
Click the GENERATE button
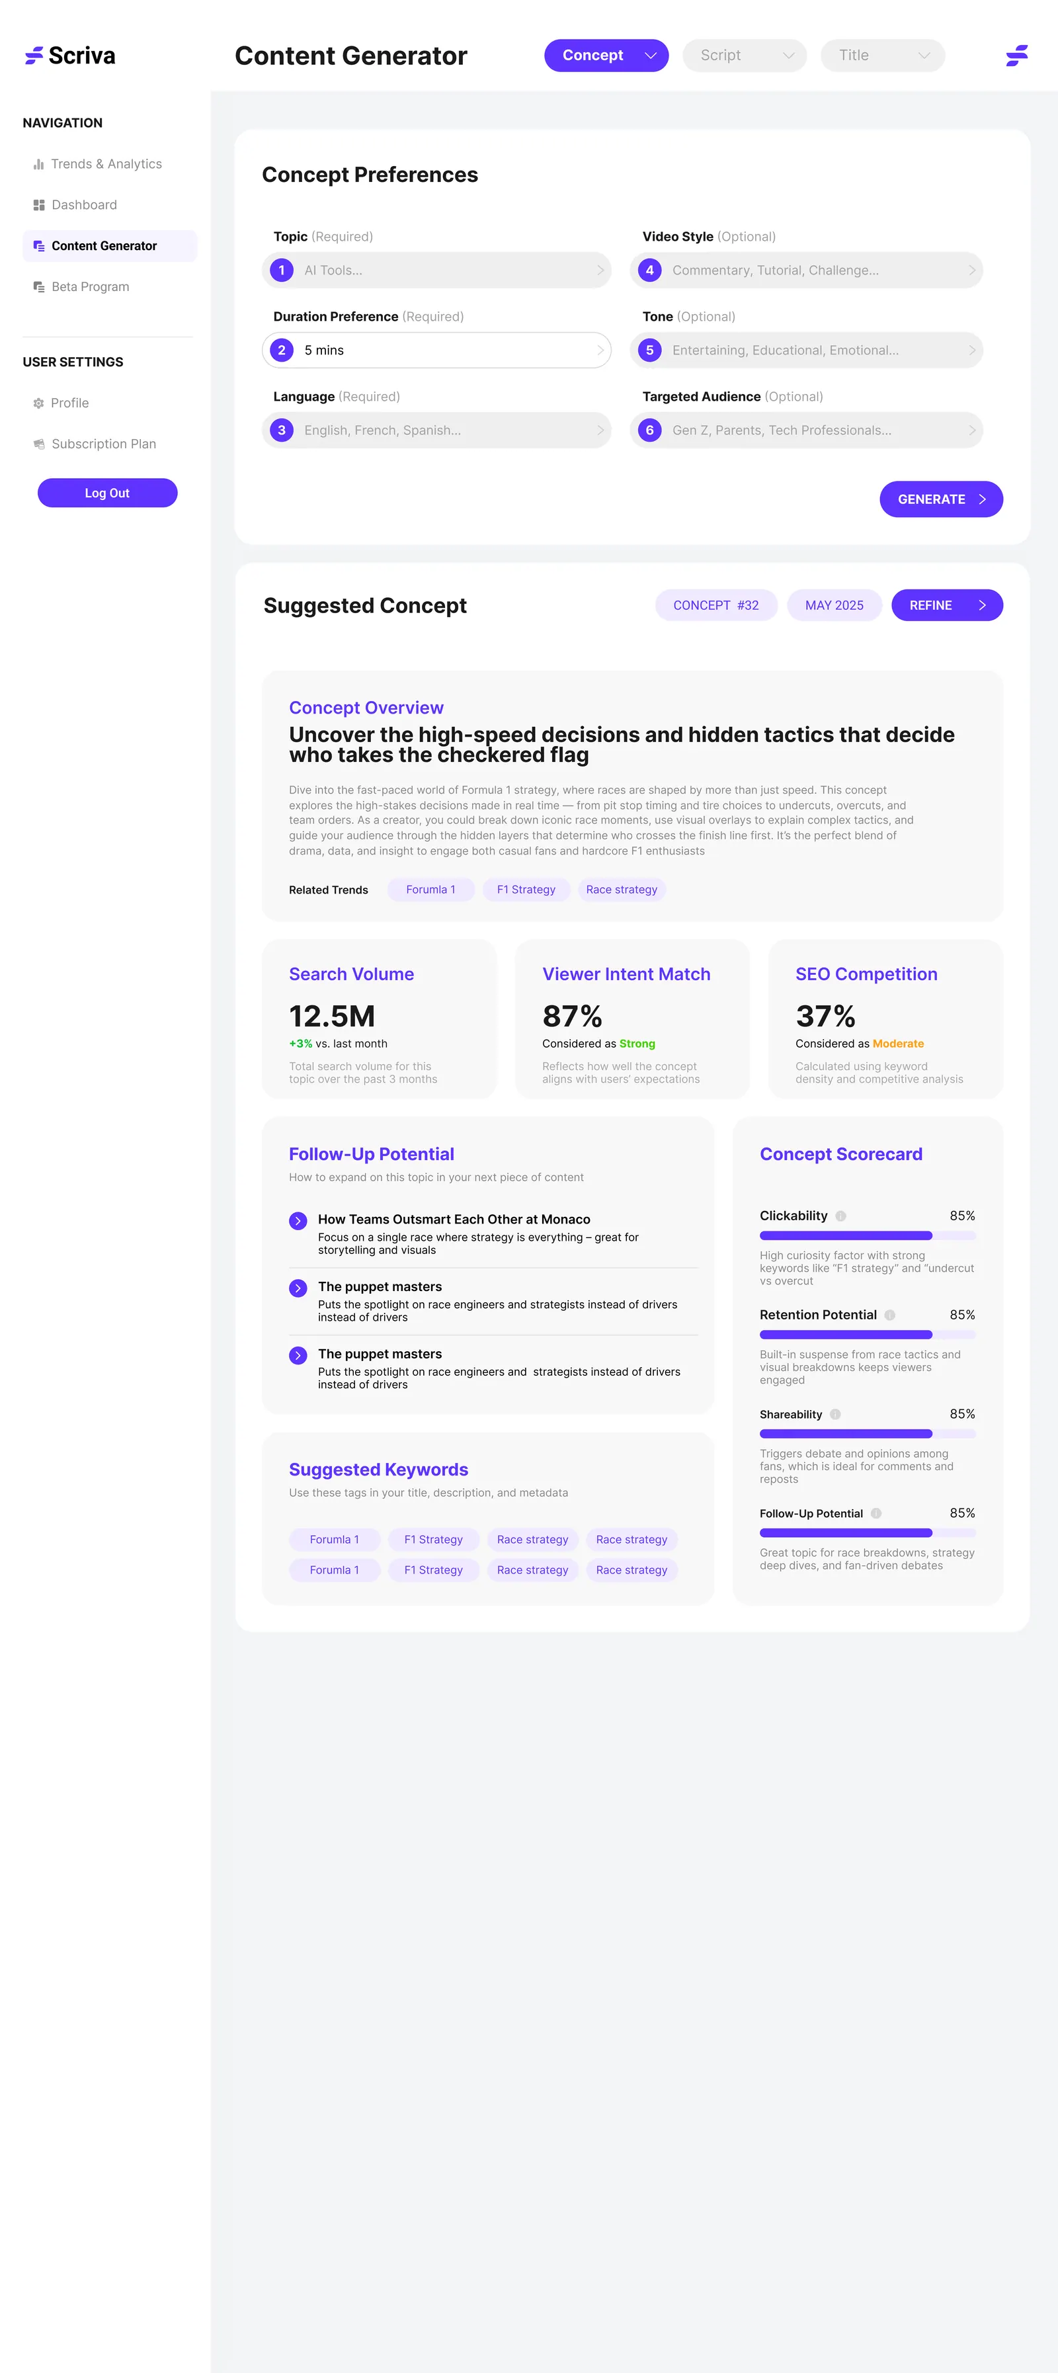point(941,499)
